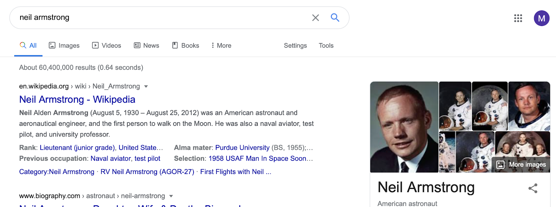
Task: Open the News results tab
Action: click(146, 45)
